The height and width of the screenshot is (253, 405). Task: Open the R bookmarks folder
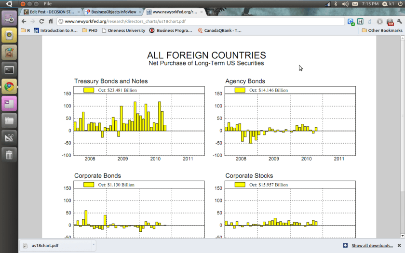pyautogui.click(x=26, y=30)
